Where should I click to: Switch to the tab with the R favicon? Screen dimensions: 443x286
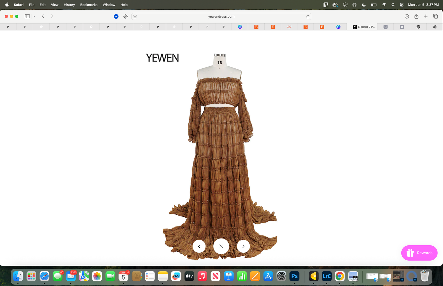tap(402, 27)
